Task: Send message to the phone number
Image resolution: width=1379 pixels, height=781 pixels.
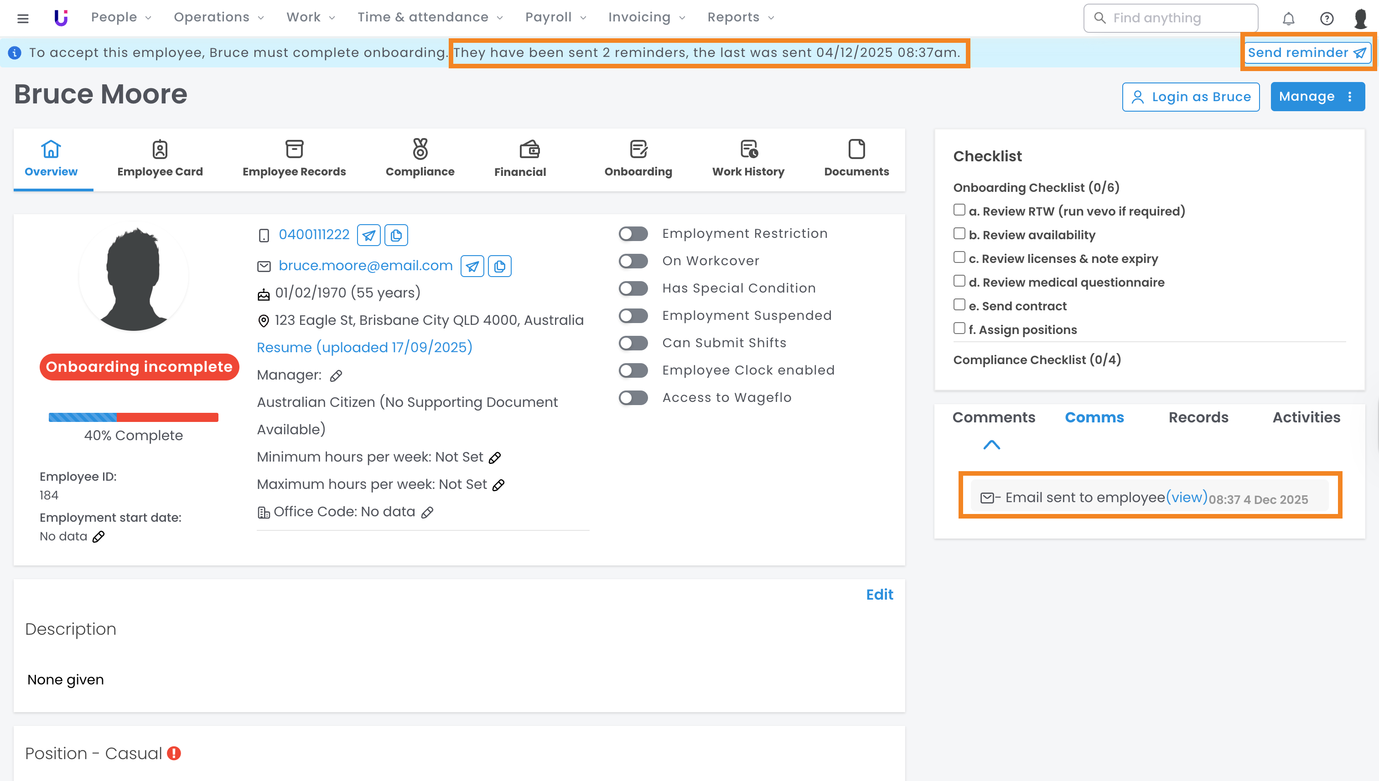Action: coord(369,235)
